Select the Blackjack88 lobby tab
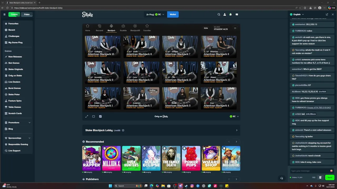Screen dimensions: 337x189 pyautogui.click(x=135, y=28)
